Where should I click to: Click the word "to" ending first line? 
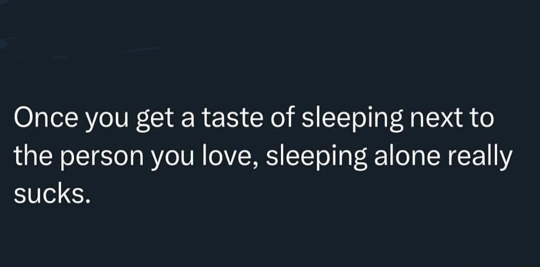pyautogui.click(x=479, y=119)
